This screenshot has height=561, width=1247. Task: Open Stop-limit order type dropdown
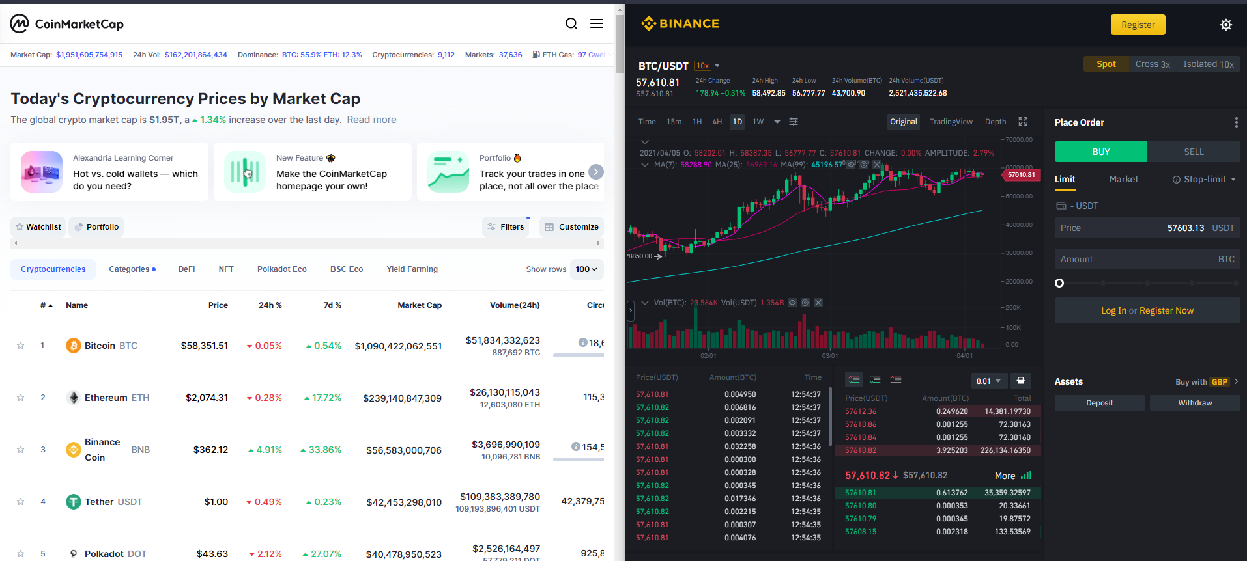(x=1204, y=180)
